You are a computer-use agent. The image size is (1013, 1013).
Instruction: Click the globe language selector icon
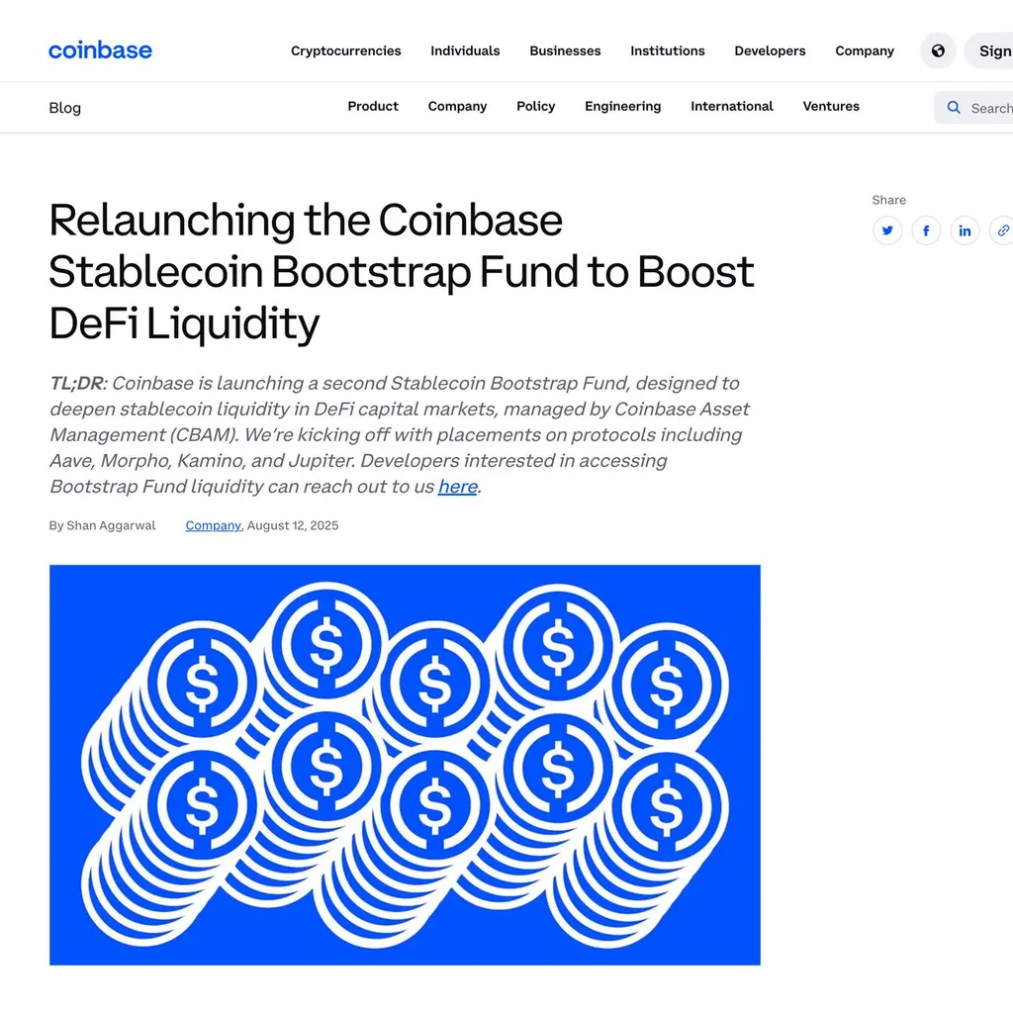(938, 50)
